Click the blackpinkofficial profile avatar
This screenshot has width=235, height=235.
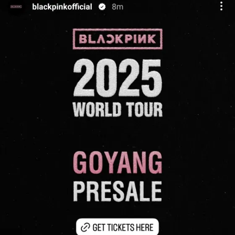click(x=16, y=7)
